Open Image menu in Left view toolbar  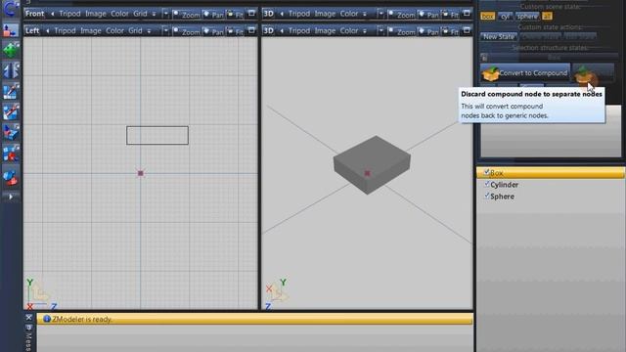91,30
